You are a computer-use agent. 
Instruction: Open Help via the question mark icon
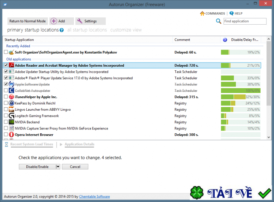click(232, 13)
